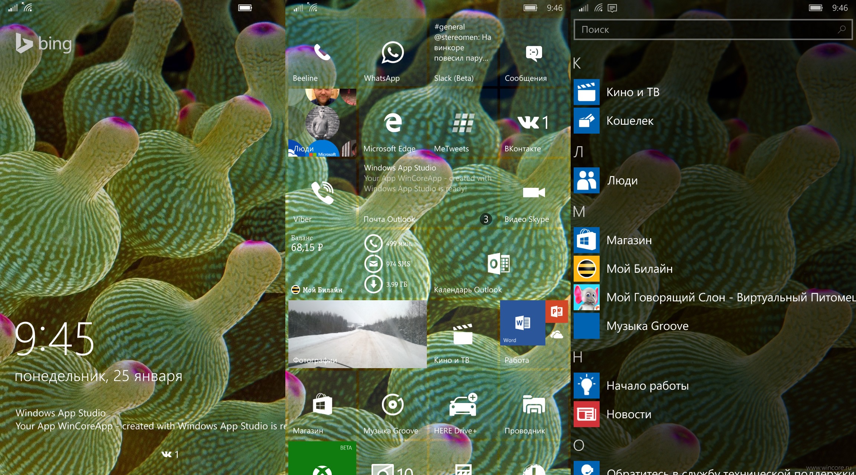Tap the Bing logo on the lock screen
Image resolution: width=856 pixels, height=475 pixels.
coord(44,43)
